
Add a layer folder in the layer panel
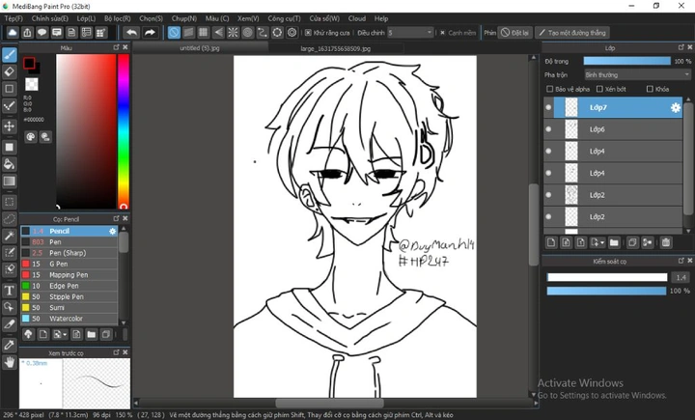tap(614, 242)
